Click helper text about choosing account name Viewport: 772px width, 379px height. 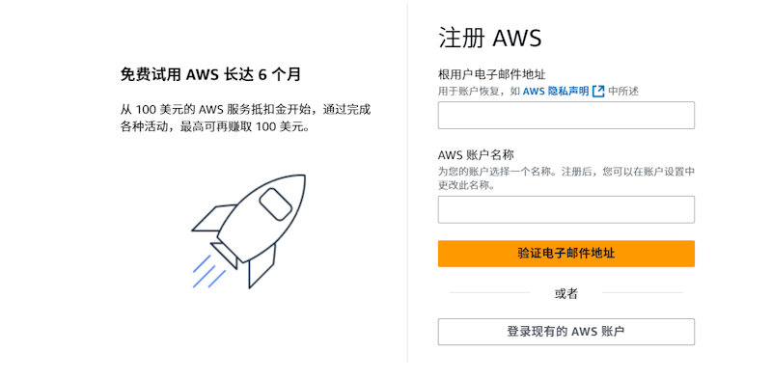pos(566,178)
